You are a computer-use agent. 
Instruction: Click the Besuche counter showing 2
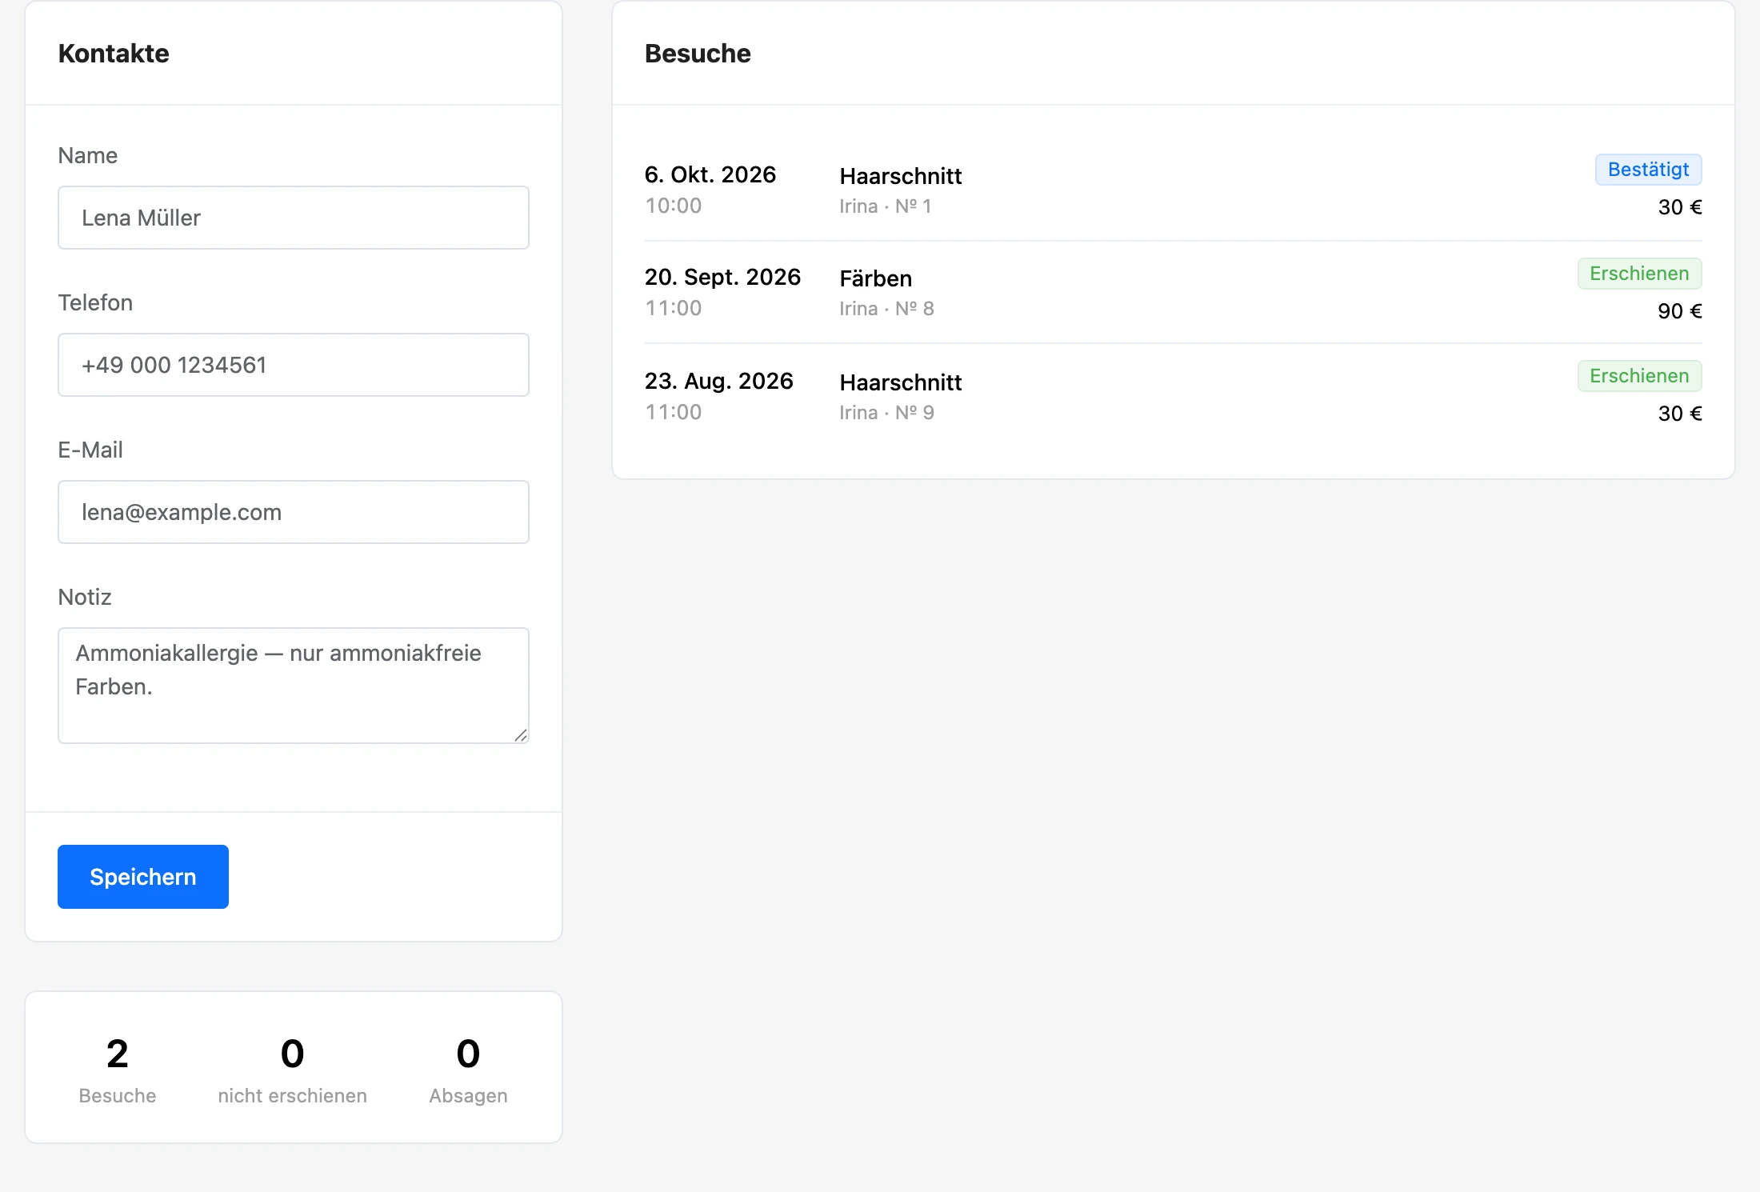tap(118, 1069)
